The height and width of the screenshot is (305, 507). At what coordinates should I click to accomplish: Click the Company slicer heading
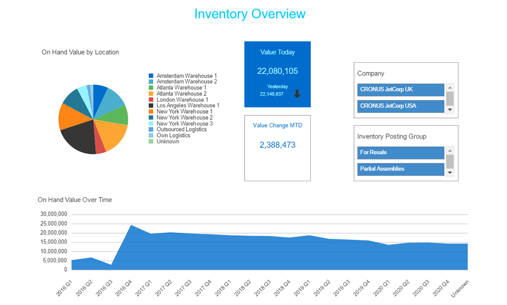click(370, 74)
